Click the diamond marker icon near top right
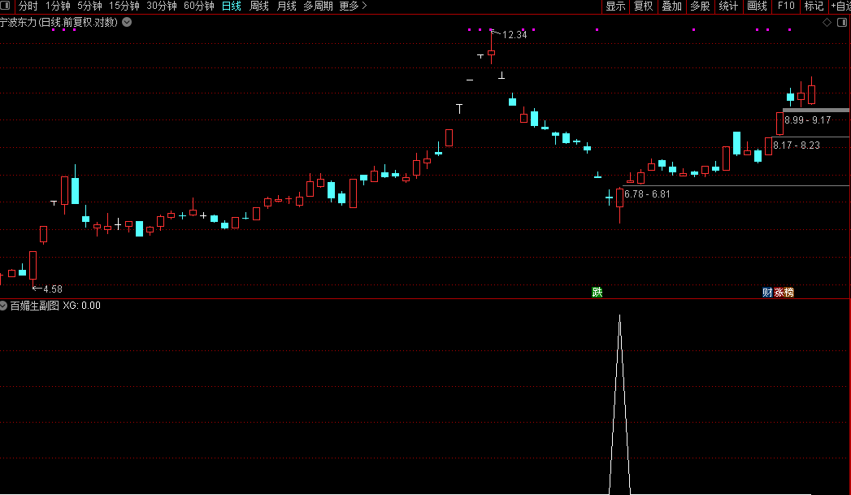Viewport: 851px width, 495px height. click(827, 22)
